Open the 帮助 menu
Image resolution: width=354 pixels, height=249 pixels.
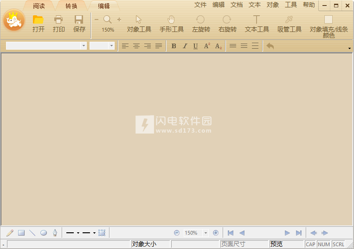pos(309,5)
